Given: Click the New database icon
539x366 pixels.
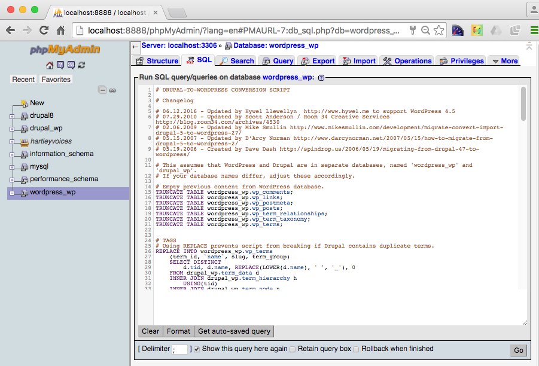Looking at the screenshot, I should tap(25, 103).
